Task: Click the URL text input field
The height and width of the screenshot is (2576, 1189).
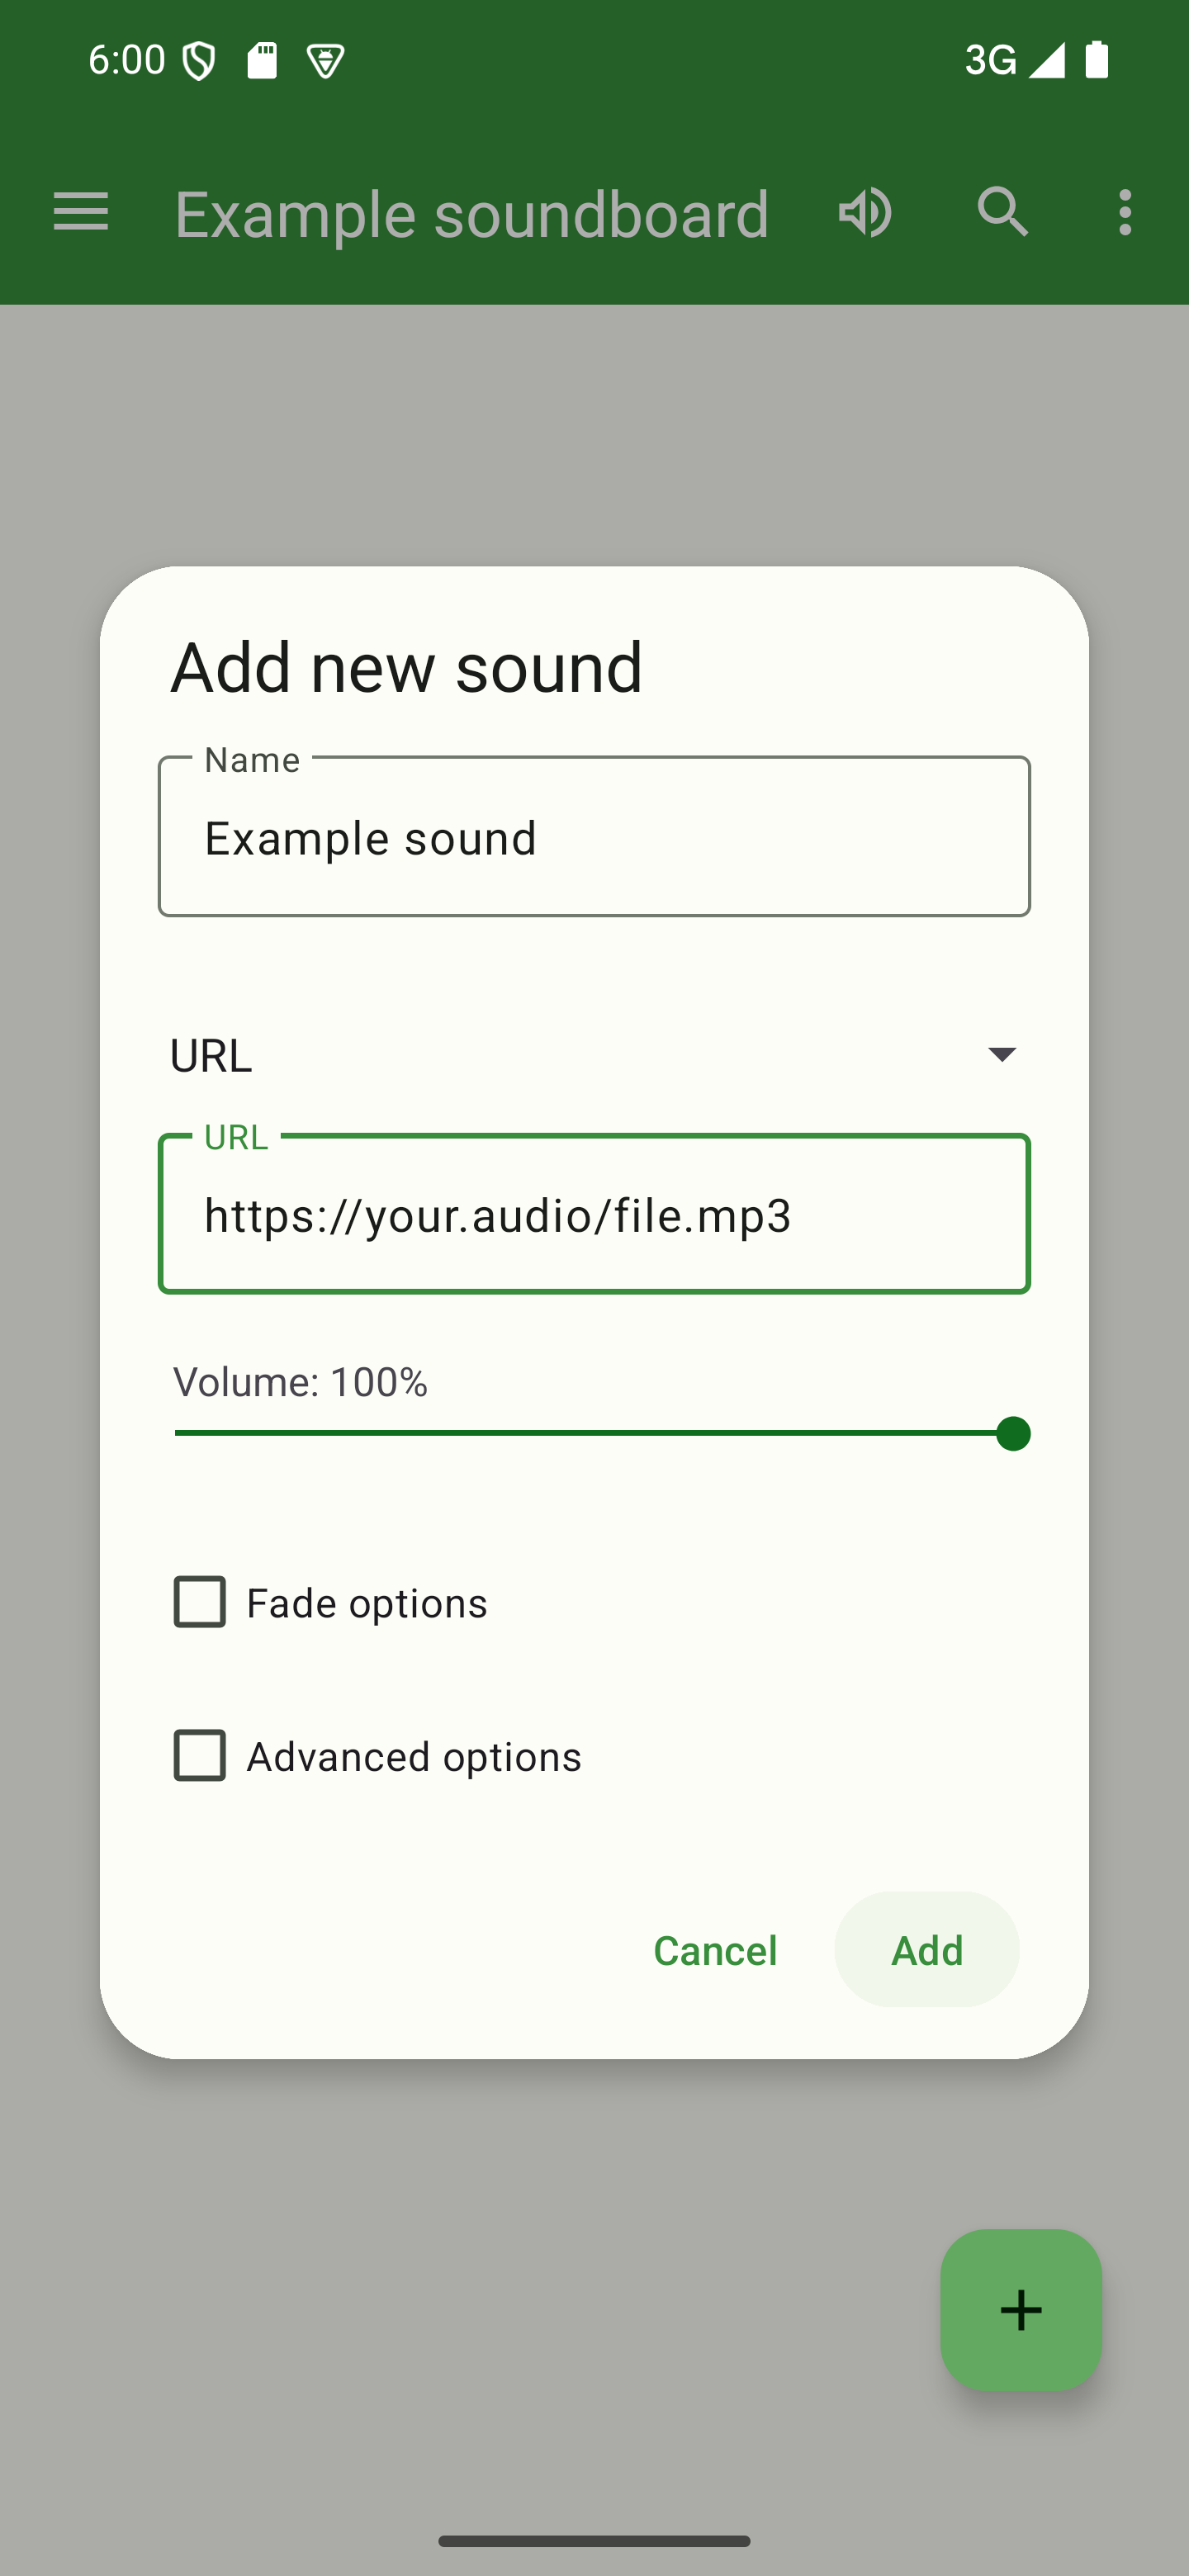Action: [x=594, y=1215]
